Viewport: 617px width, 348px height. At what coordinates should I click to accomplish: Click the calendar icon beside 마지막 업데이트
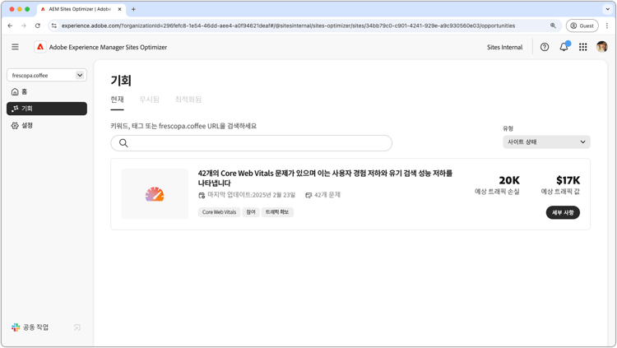(202, 195)
